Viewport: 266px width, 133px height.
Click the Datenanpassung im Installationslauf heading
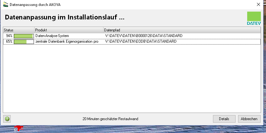click(x=65, y=17)
